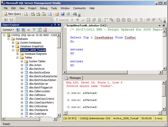Select the dbo.CallStatus table
This screenshot has height=127, width=168.
point(37,95)
